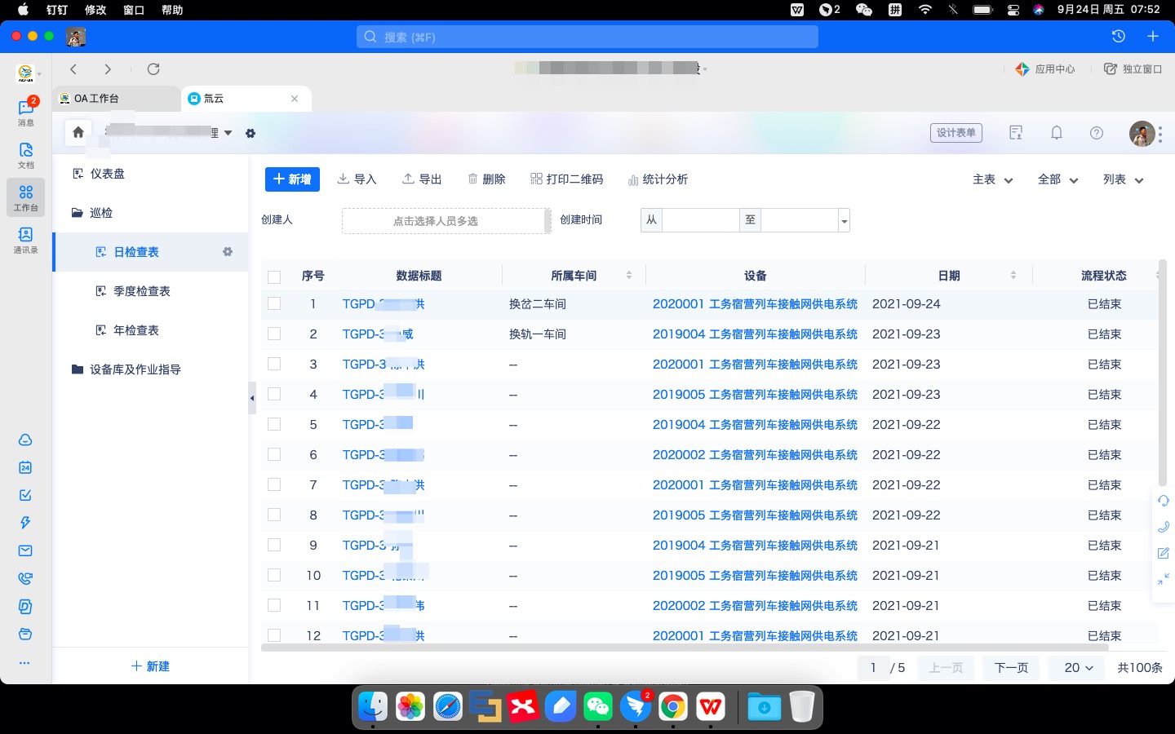Screen dimensions: 1175x734
Task: Check the checkbox for row 10
Action: pos(274,575)
